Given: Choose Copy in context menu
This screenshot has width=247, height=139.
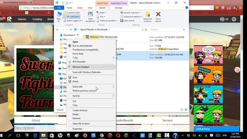Looking at the screenshot, I should (x=75, y=105).
